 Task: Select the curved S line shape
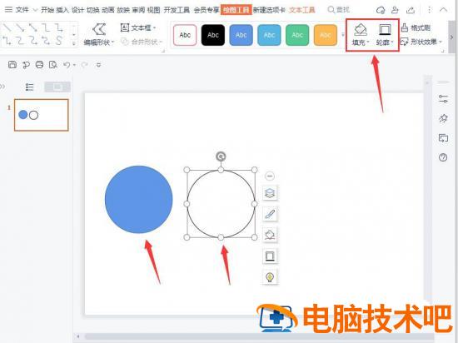click(x=59, y=41)
